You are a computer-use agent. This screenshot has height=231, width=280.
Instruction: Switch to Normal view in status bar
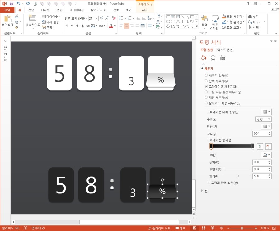194,228
